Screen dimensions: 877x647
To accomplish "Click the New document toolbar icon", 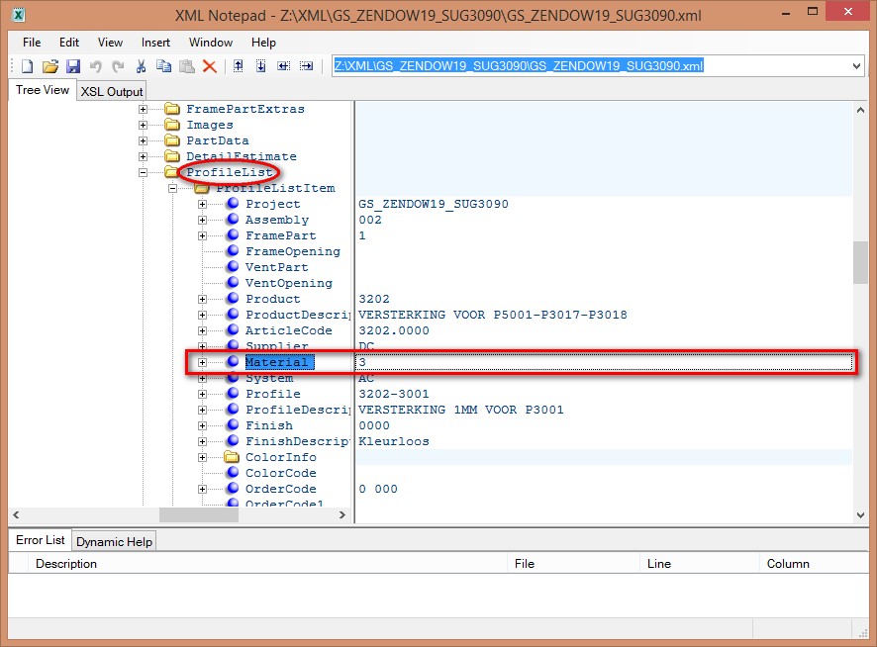I will (x=27, y=66).
